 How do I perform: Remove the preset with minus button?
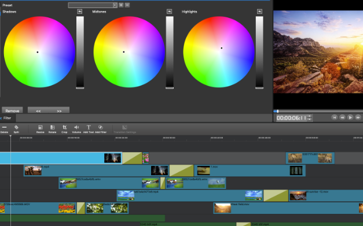click(127, 5)
